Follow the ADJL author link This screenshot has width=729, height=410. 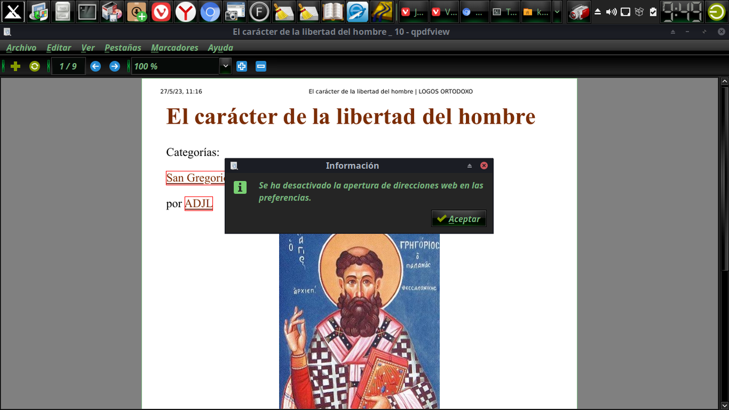click(198, 203)
